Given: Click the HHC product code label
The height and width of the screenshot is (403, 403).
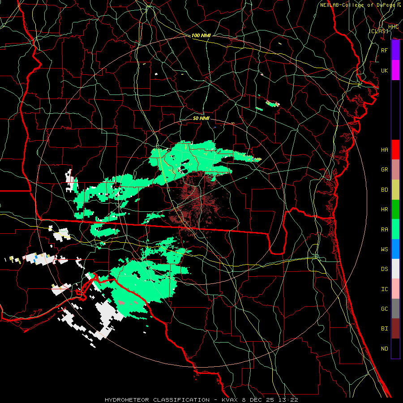Looking at the screenshot, I should (393, 26).
